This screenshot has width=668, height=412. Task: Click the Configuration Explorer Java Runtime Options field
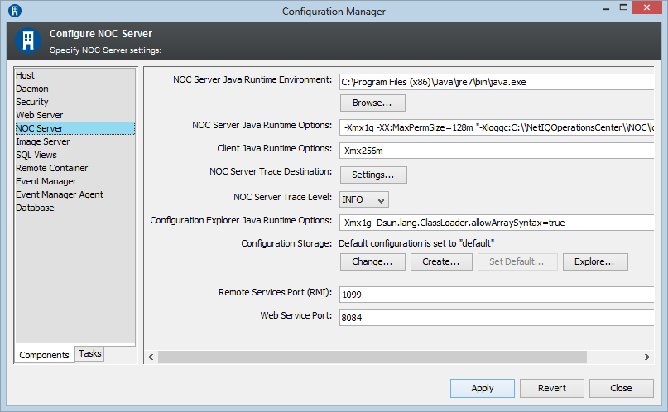[x=497, y=223]
